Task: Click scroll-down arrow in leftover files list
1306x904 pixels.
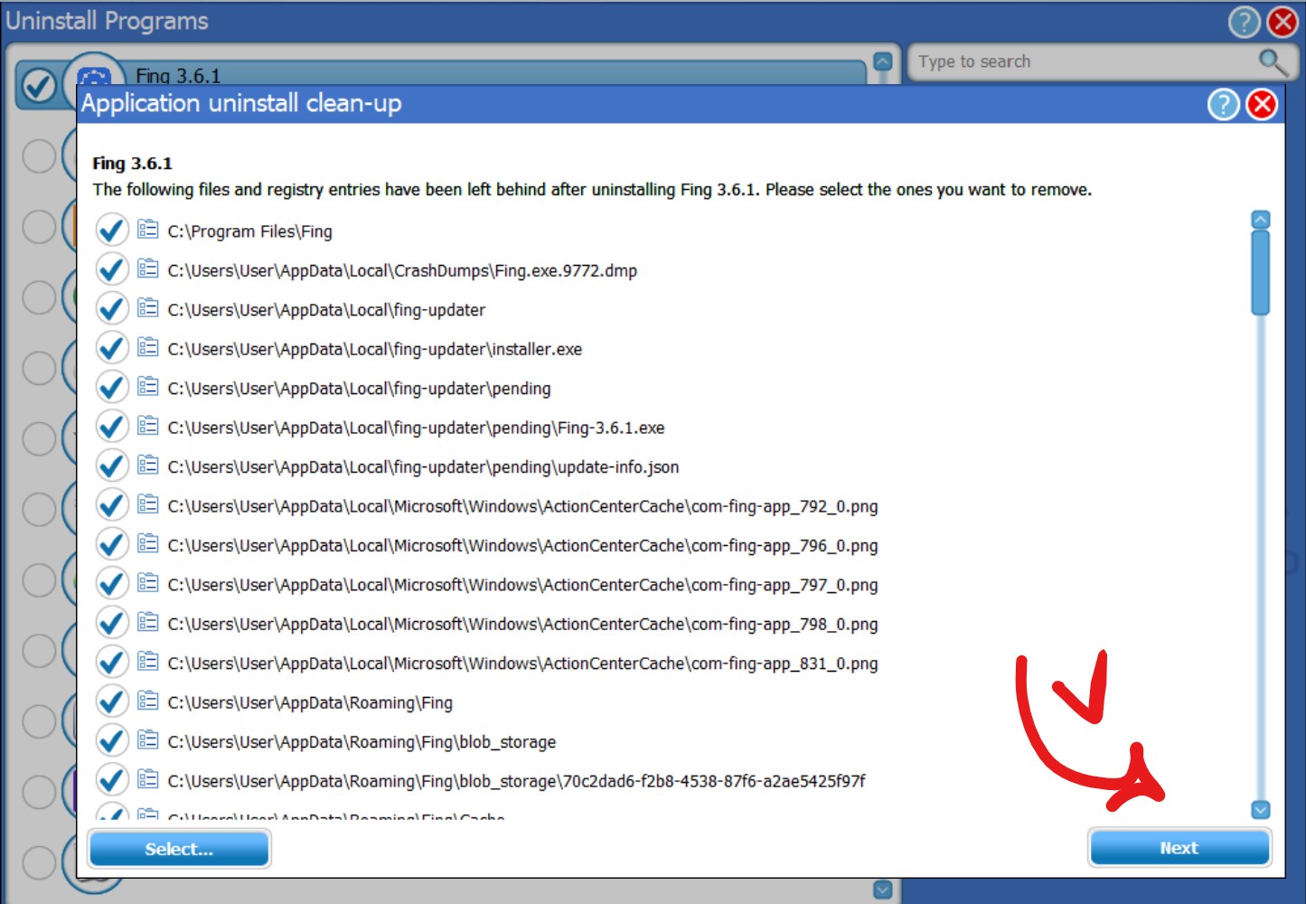Action: [x=1261, y=810]
